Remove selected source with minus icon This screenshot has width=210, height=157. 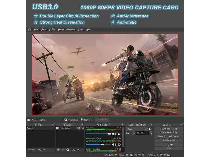point(63,150)
